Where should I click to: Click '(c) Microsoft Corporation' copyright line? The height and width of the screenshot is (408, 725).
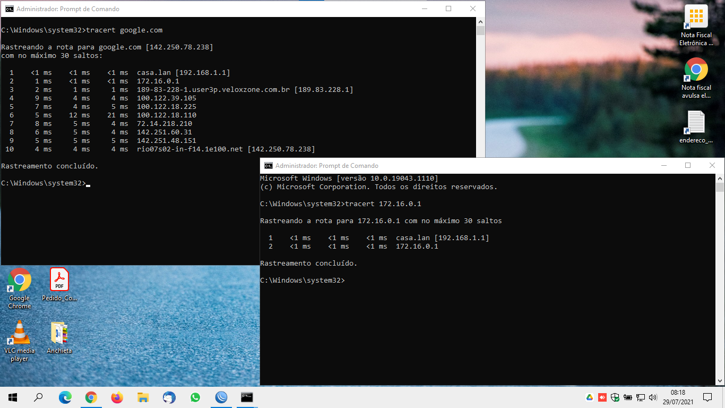tap(379, 187)
